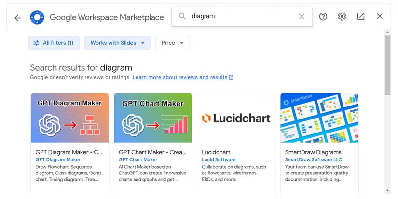Close the Marketplace dialog
This screenshot has height=199, width=398.
coord(380,16)
